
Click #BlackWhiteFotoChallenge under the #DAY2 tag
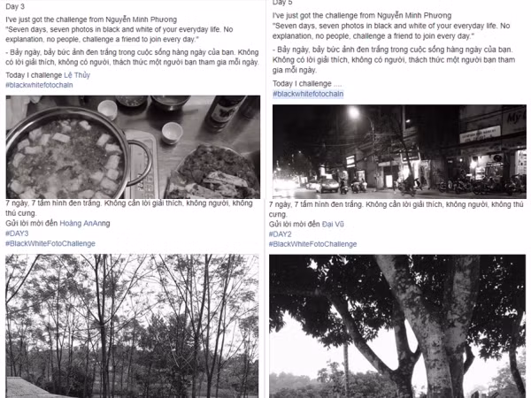click(x=312, y=244)
